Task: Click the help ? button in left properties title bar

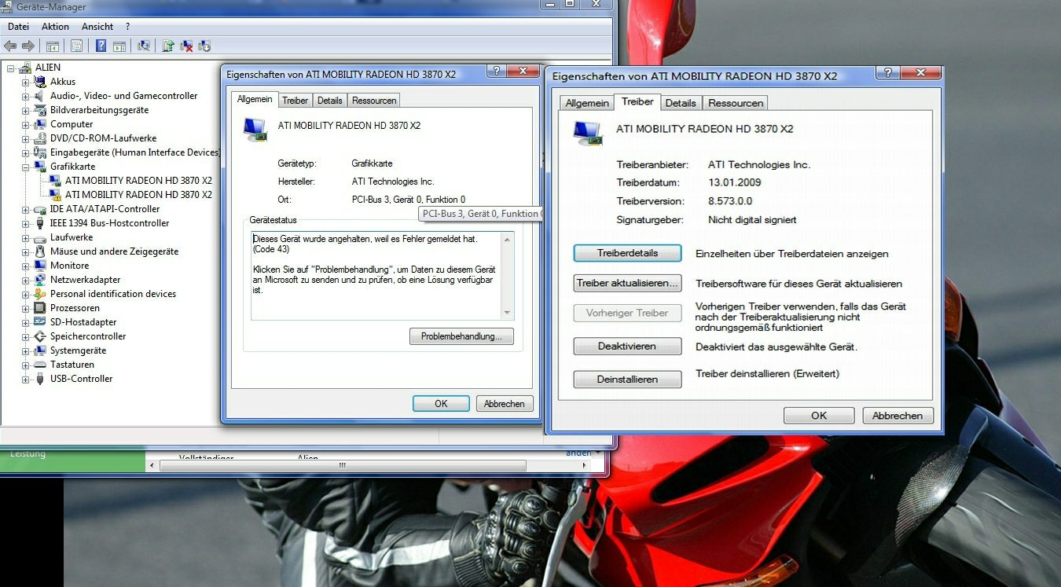Action: [x=497, y=72]
